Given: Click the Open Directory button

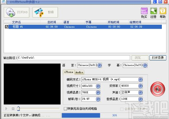Looking at the screenshot, I should coord(158,58).
